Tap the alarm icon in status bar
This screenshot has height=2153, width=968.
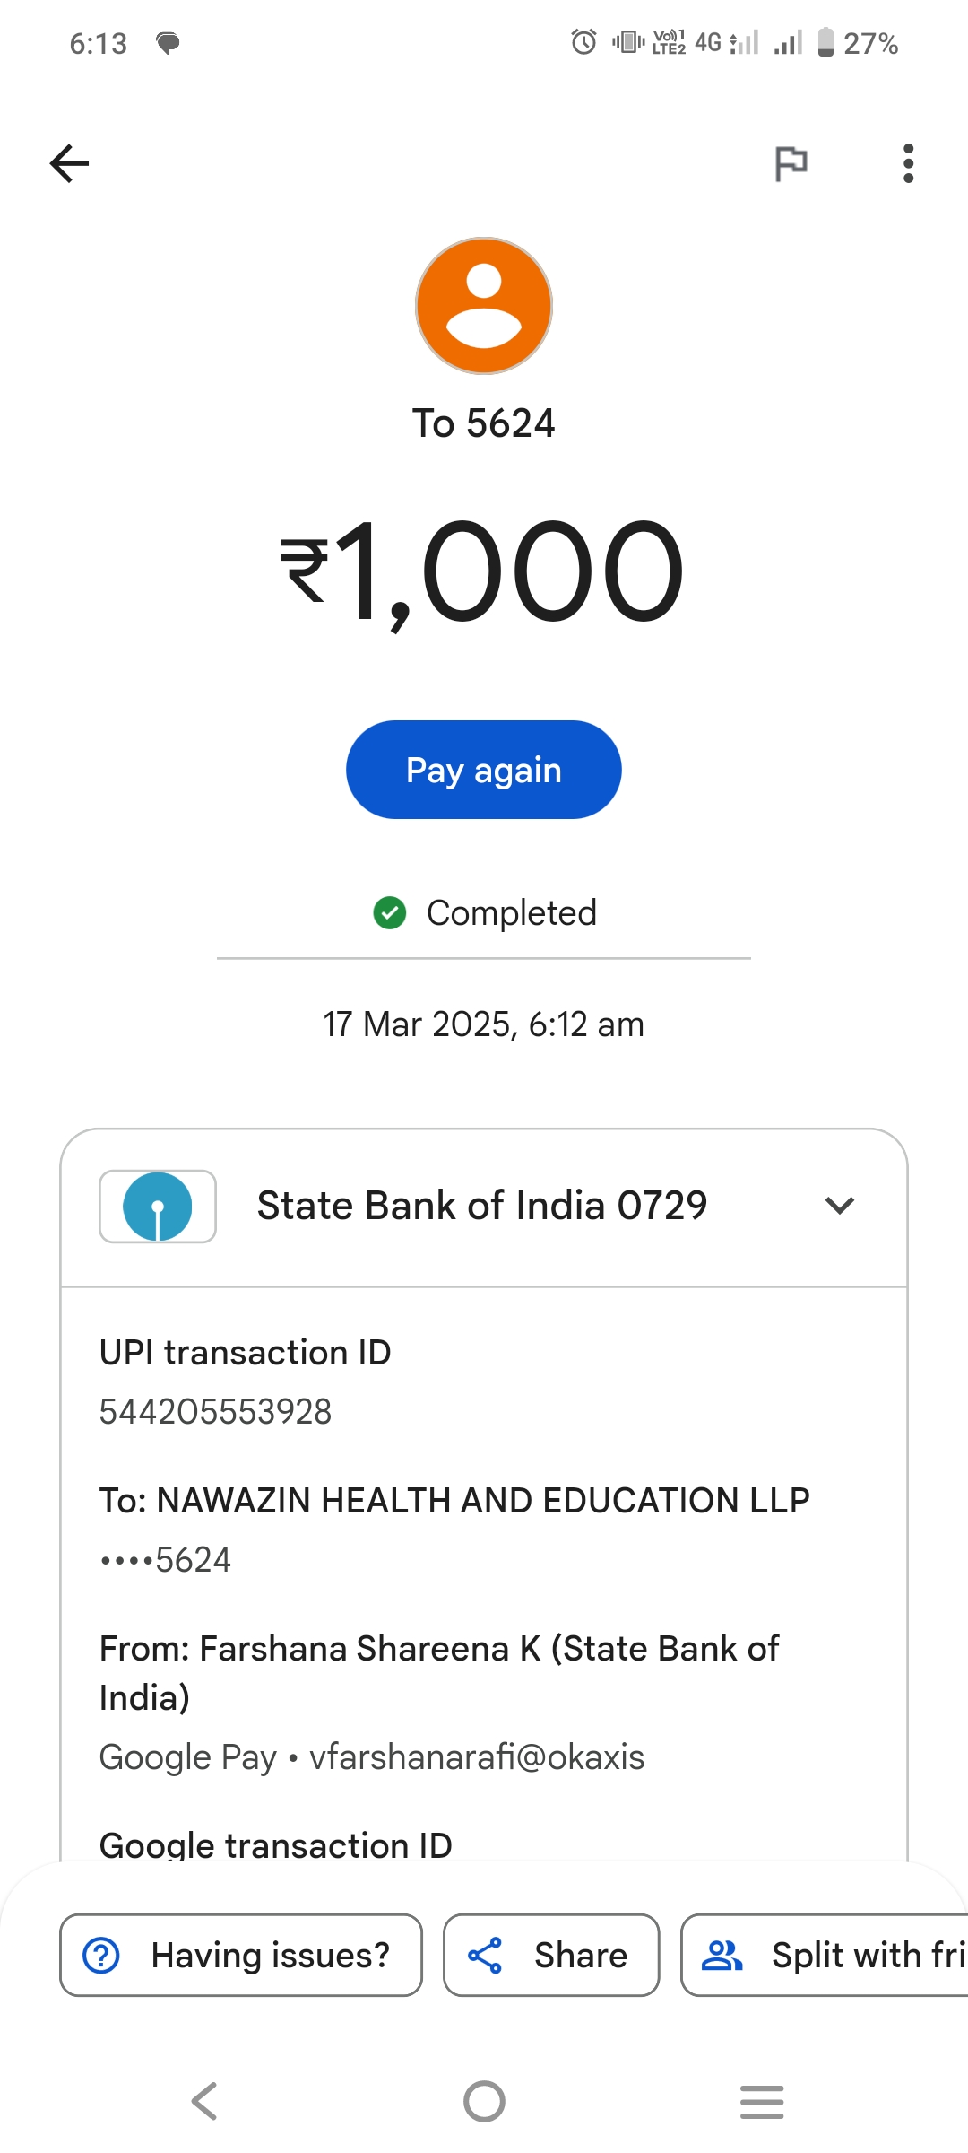point(583,42)
